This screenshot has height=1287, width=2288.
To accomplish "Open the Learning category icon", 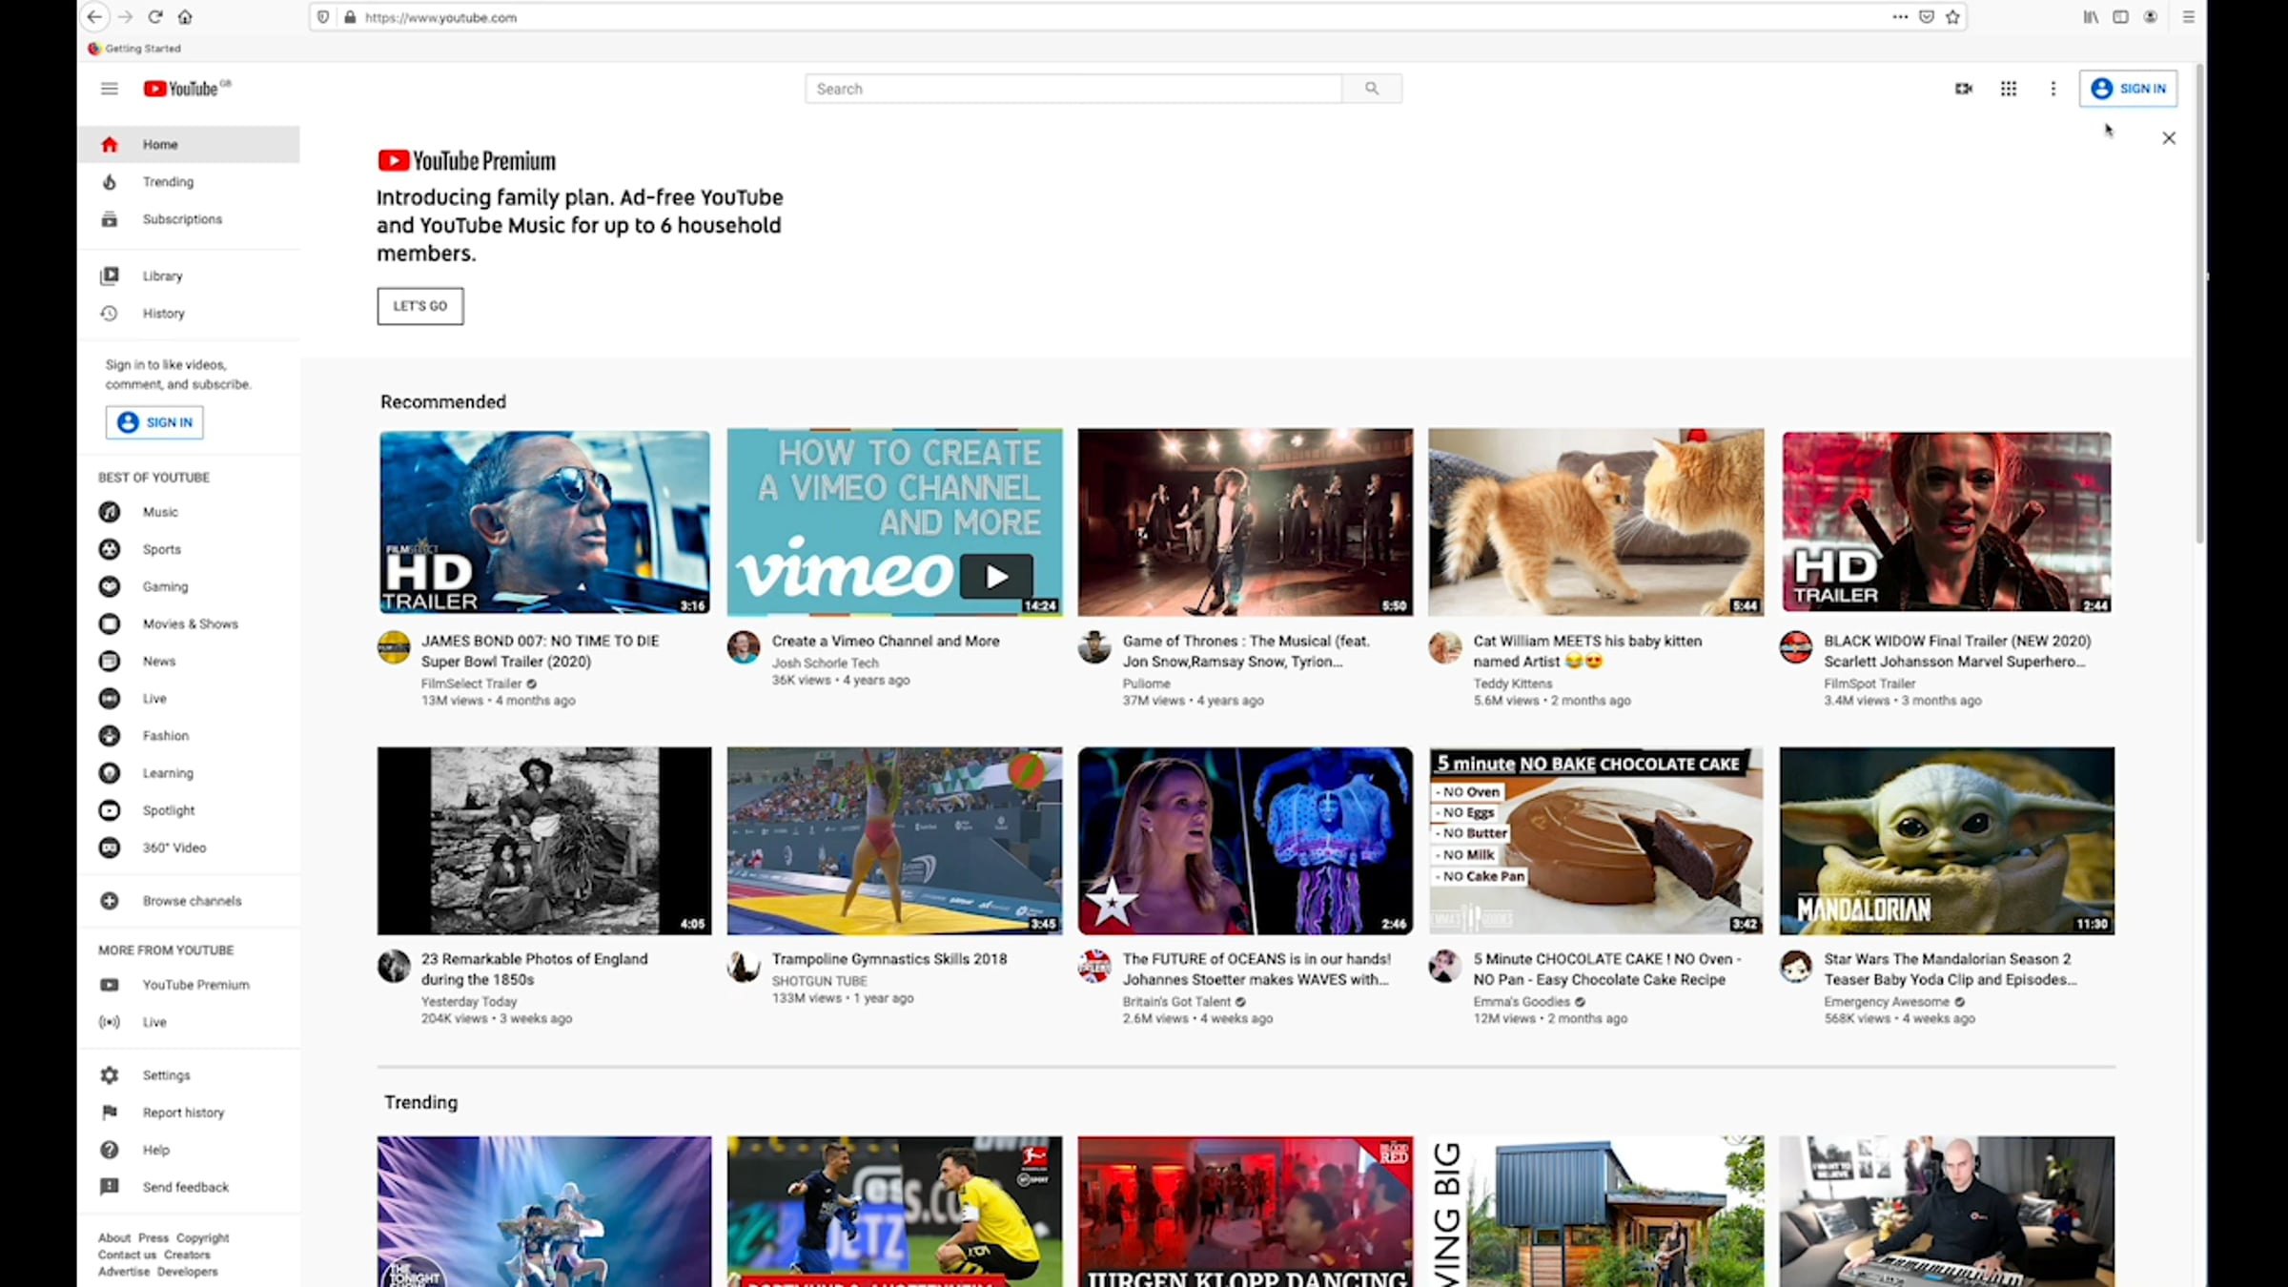I will [110, 772].
